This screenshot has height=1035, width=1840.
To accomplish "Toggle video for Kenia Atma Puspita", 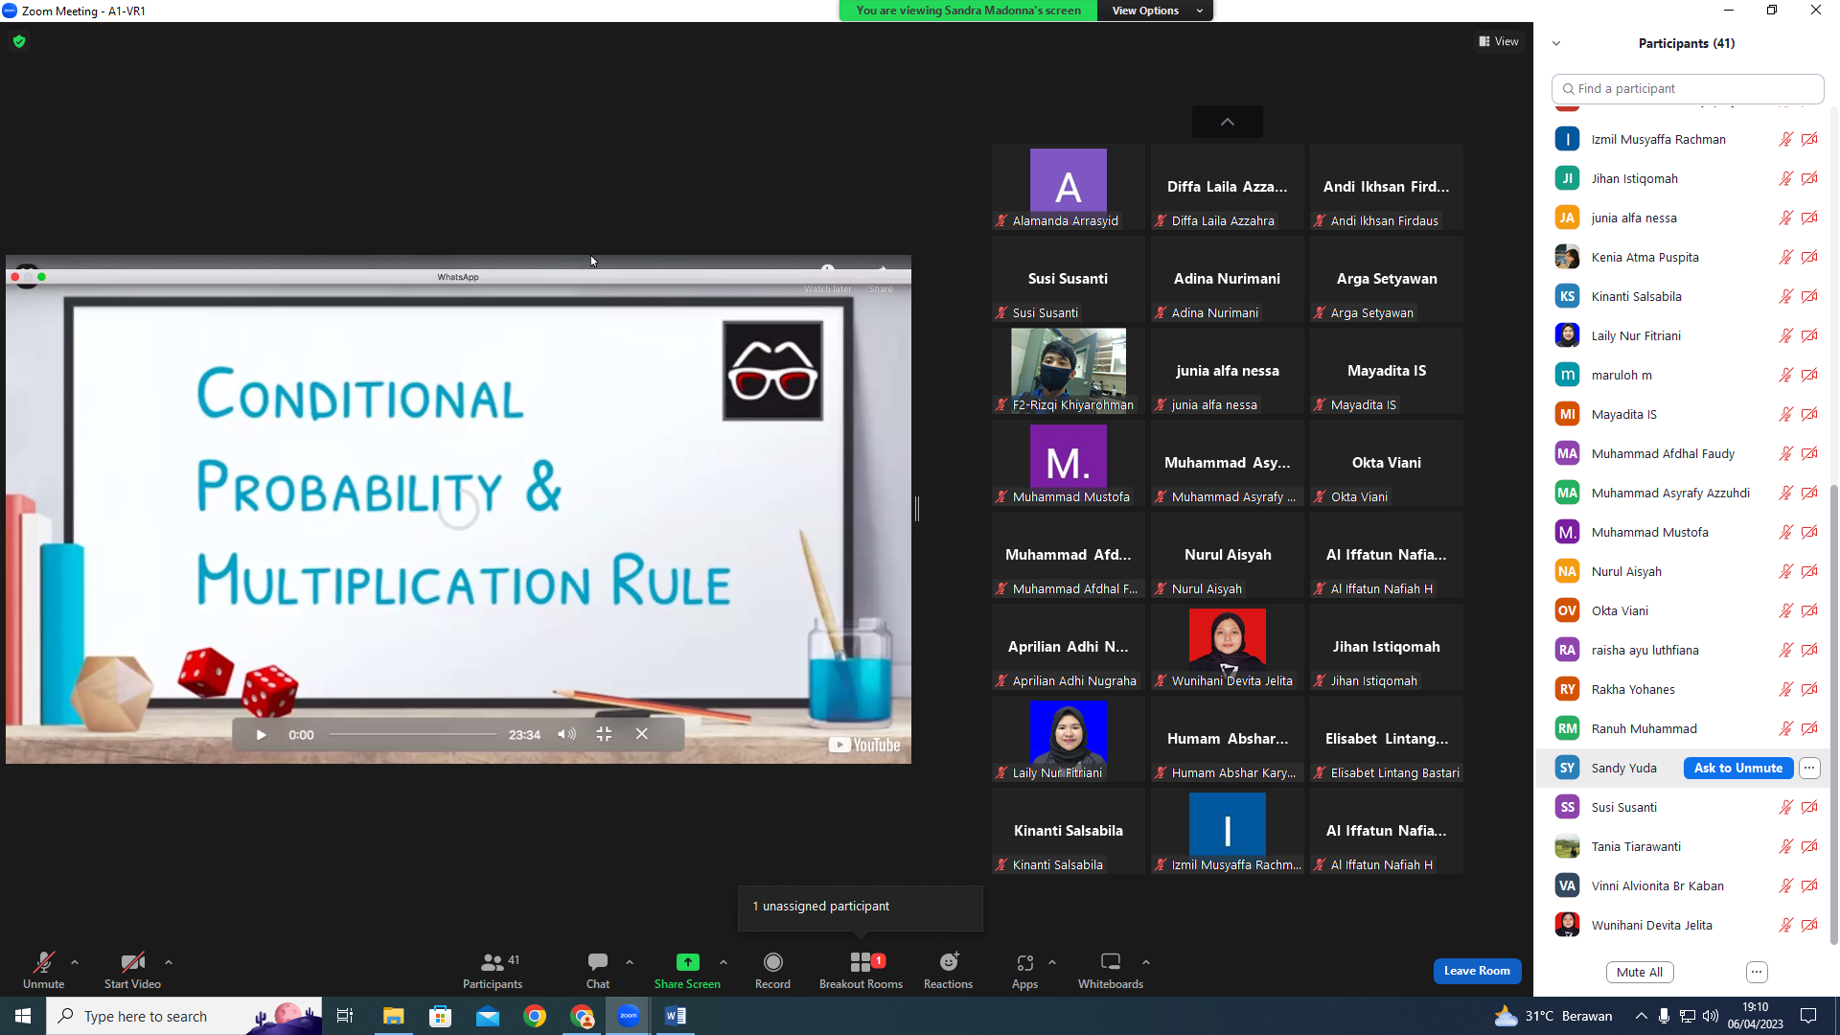I will click(1809, 257).
